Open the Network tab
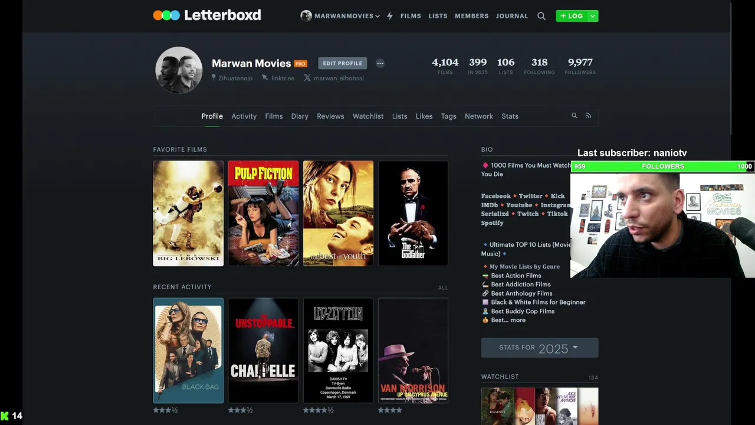 tap(479, 116)
